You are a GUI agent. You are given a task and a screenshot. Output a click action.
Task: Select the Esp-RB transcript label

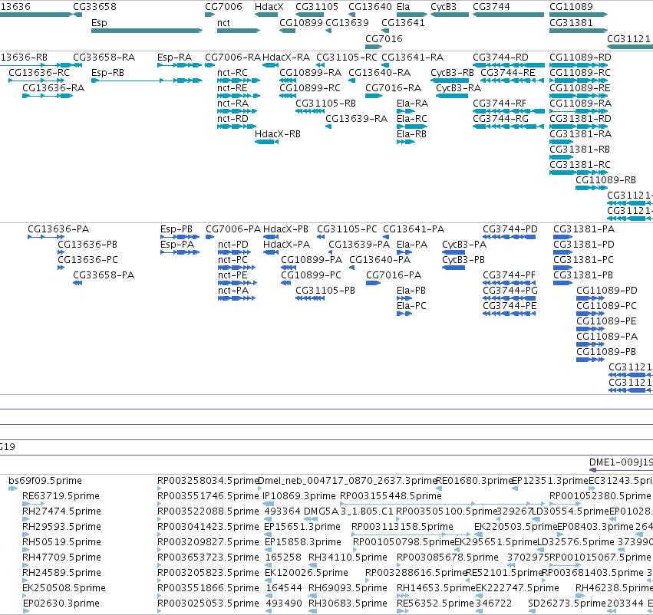pyautogui.click(x=107, y=73)
